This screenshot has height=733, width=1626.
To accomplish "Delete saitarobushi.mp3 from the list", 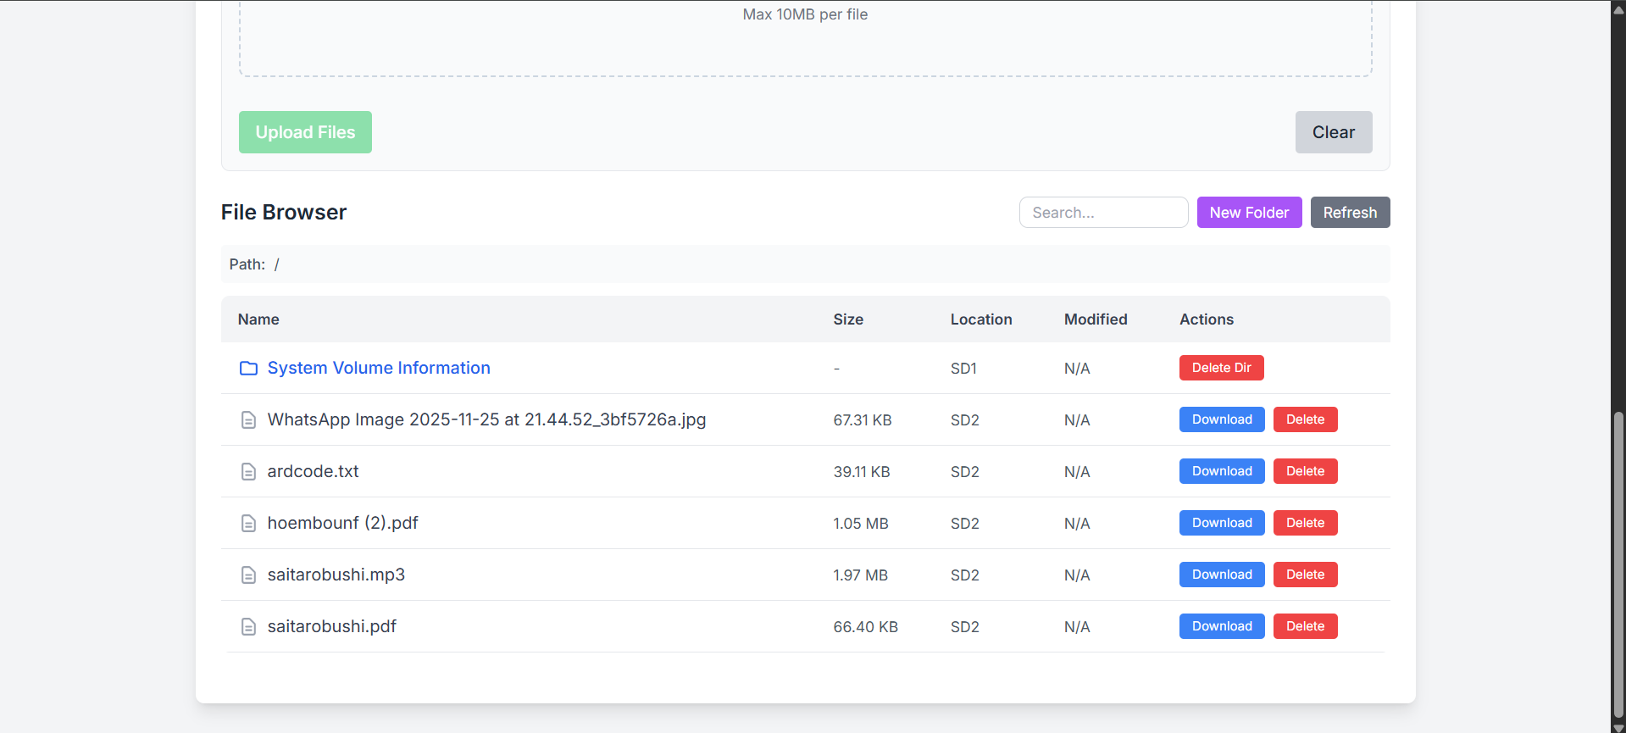I will pos(1304,575).
